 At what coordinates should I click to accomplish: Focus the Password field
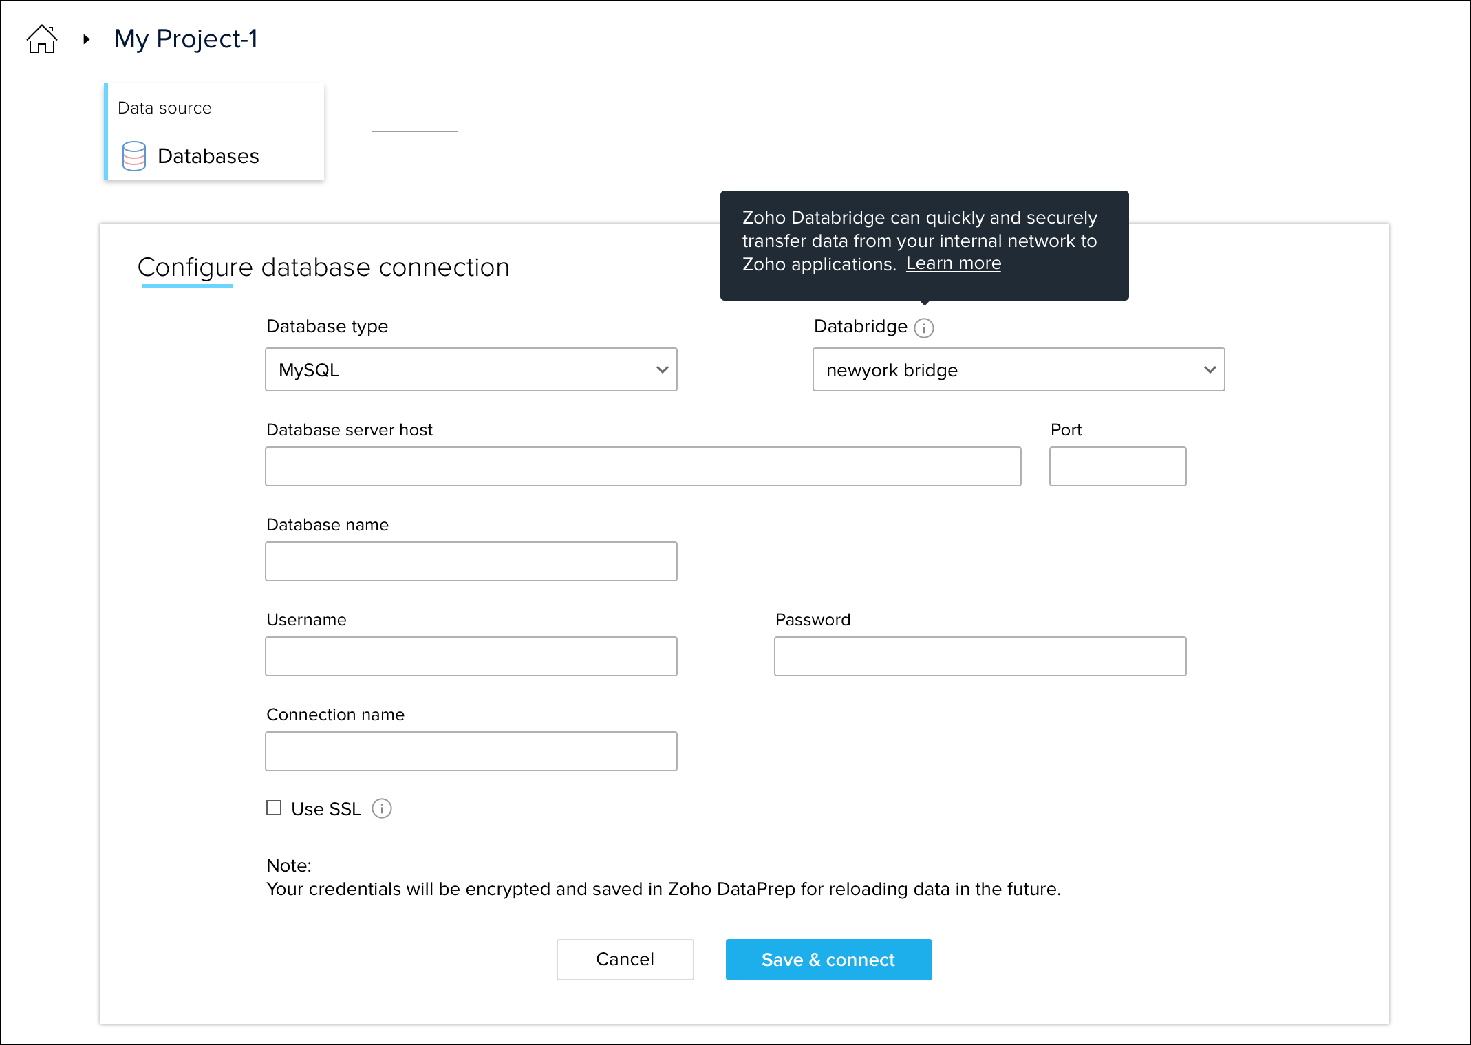coord(980,656)
